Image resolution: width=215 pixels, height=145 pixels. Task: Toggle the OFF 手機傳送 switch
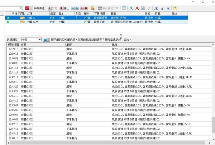pos(27,8)
